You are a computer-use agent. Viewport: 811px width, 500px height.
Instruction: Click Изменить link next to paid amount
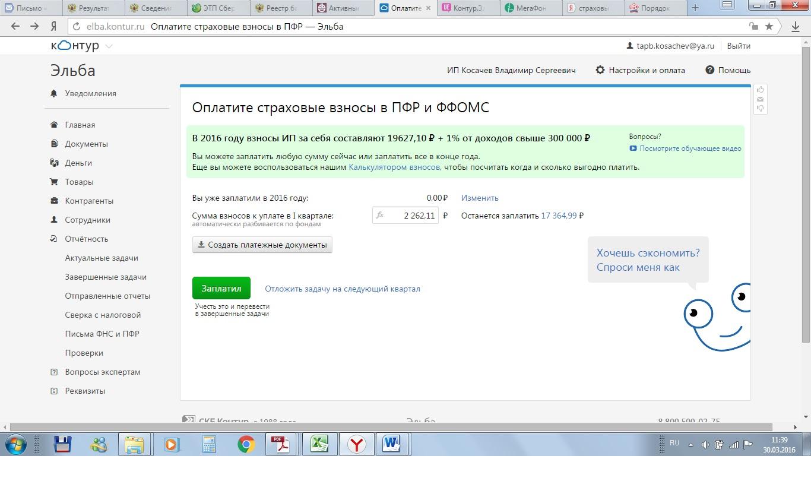coord(480,198)
